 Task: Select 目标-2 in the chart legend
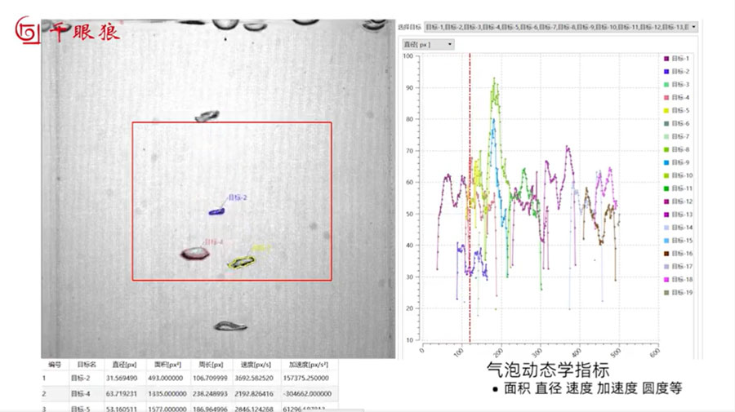pyautogui.click(x=679, y=72)
